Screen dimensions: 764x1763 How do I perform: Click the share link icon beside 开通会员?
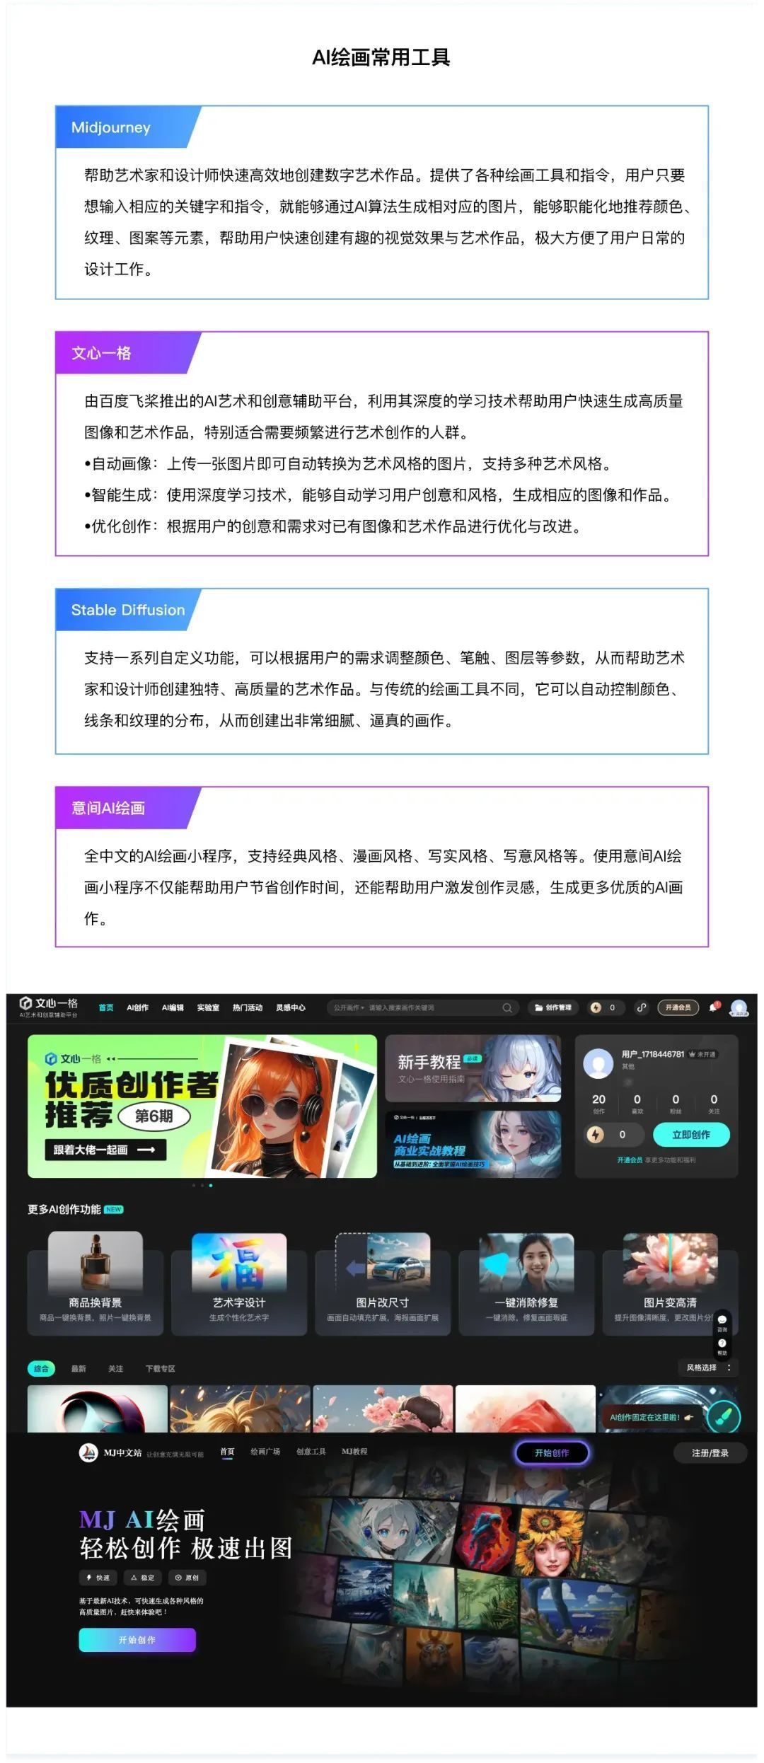pos(641,1007)
